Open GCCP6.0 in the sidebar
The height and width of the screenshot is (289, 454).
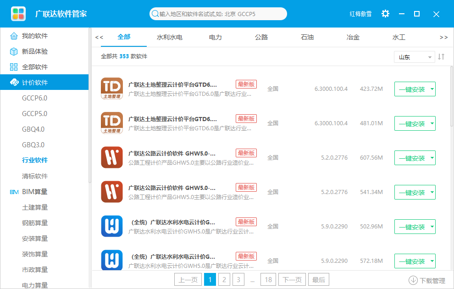34,98
